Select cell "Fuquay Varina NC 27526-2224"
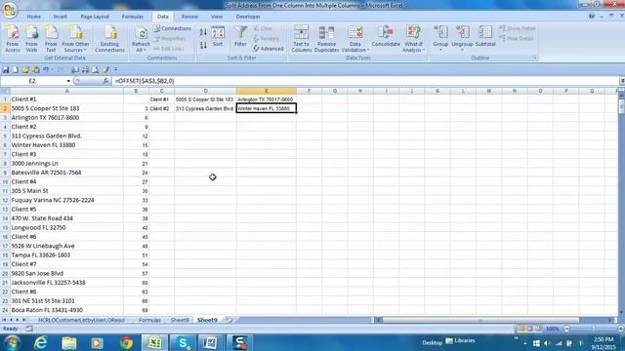This screenshot has height=351, width=625. [x=66, y=200]
